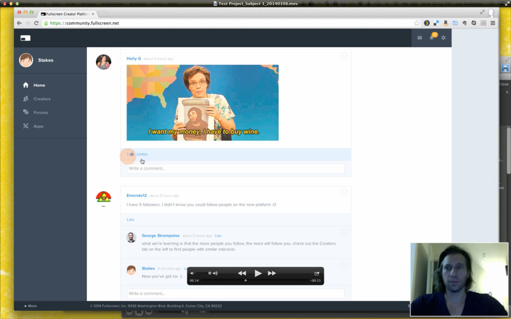The width and height of the screenshot is (511, 319).
Task: Bookmark the page with the star icon
Action: point(417,23)
